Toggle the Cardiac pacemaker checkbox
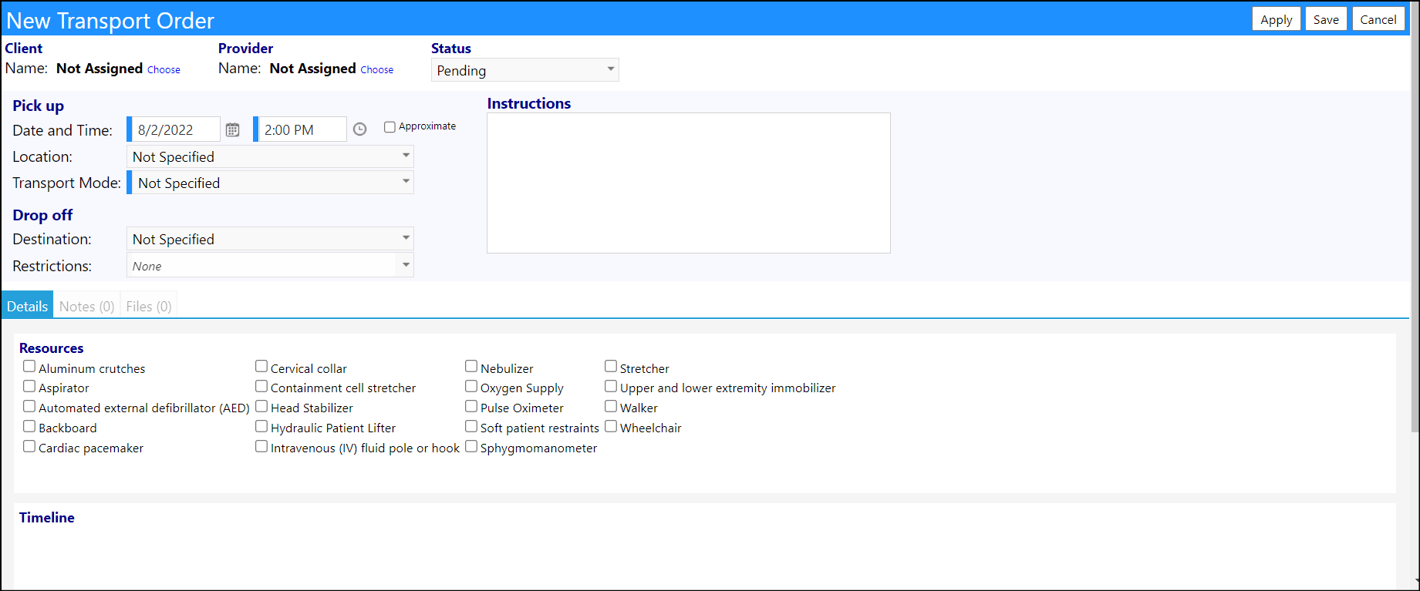1420x591 pixels. [x=29, y=446]
